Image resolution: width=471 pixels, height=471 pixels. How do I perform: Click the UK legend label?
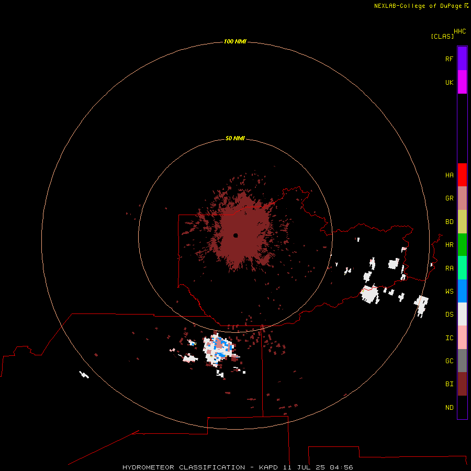coord(450,82)
